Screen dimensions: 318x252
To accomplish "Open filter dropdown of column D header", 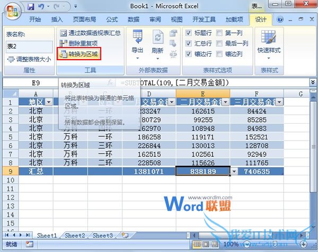I will pos(172,102).
